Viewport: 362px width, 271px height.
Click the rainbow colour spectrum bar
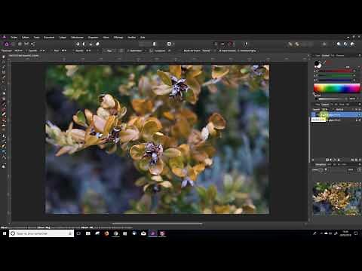pyautogui.click(x=337, y=88)
